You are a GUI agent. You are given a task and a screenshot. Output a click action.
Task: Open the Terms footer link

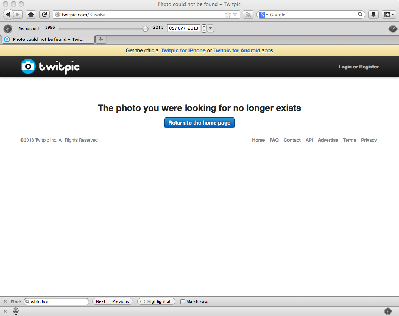pyautogui.click(x=349, y=140)
